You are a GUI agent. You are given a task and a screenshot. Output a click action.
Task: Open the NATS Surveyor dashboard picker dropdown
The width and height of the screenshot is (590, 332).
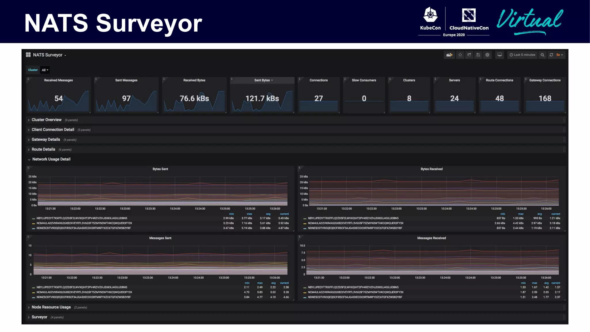[x=50, y=55]
